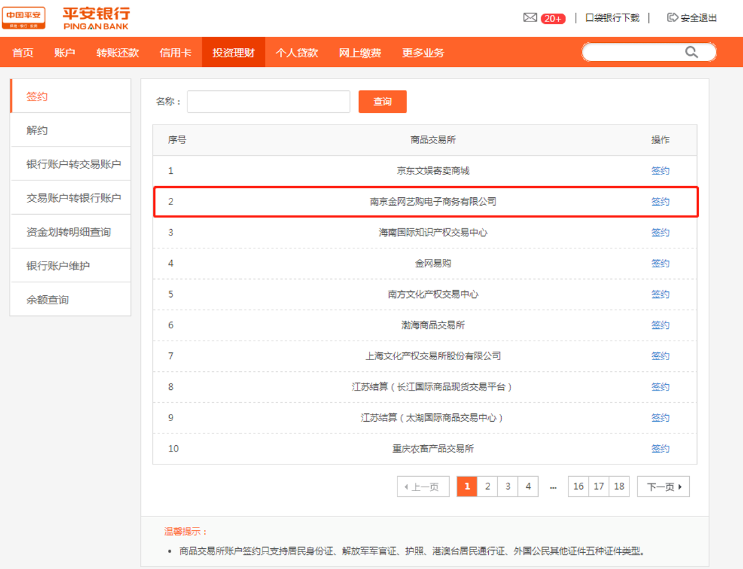Open 交易账户转银行账户 in the sidebar
The image size is (743, 569).
coord(71,198)
